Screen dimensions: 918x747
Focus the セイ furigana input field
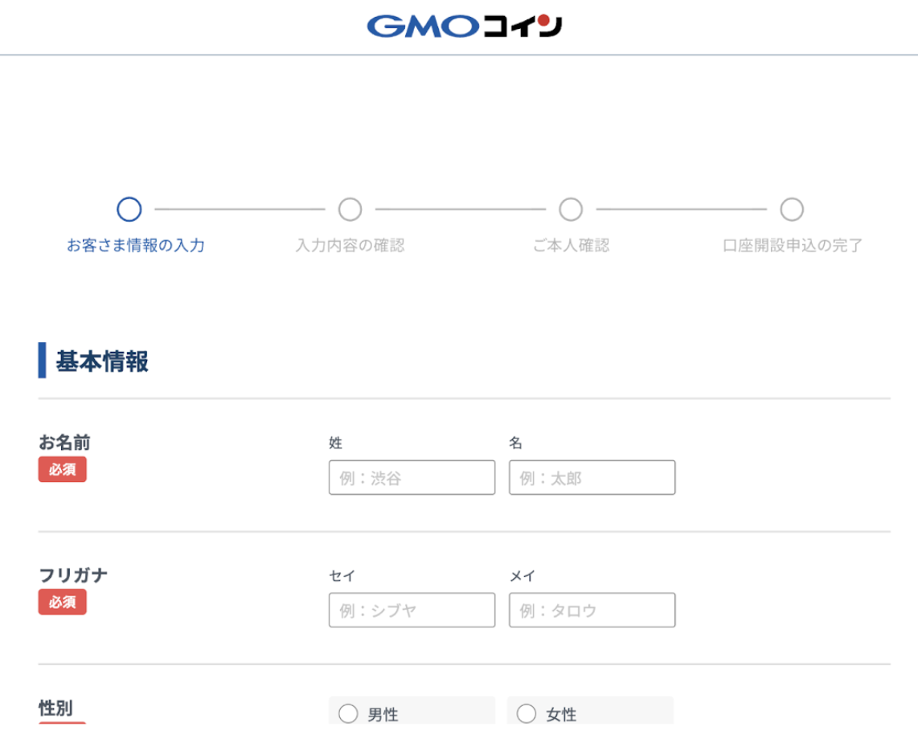coord(412,610)
